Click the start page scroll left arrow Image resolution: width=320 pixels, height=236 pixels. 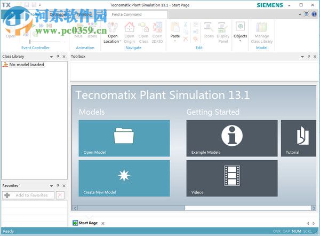tap(75, 208)
